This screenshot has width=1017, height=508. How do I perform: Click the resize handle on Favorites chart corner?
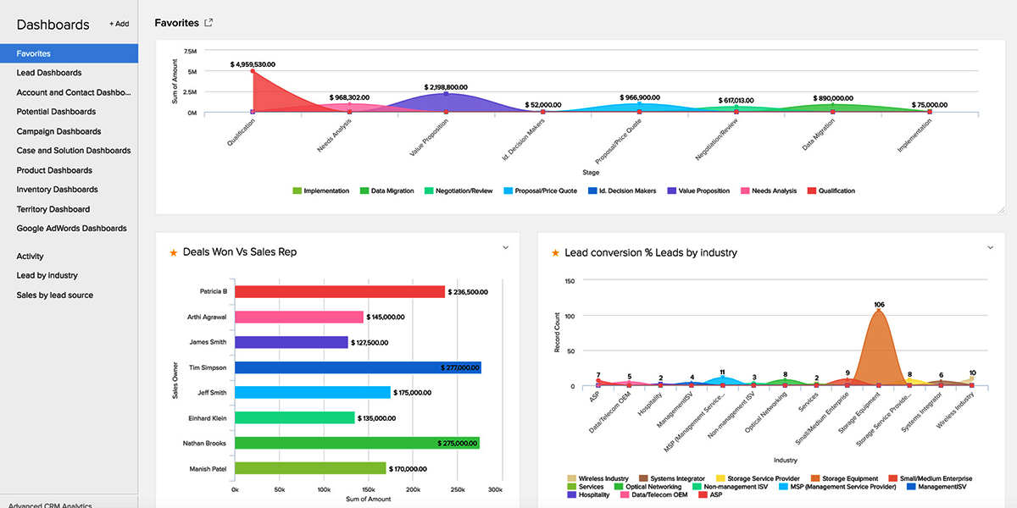point(1001,209)
